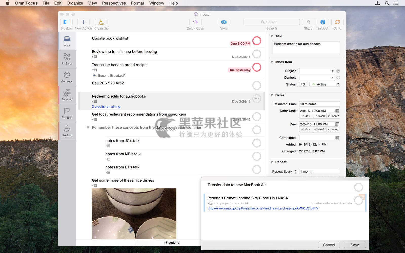Screen dimensions: 405x253
Task: Toggle the Inspect info icon
Action: (323, 22)
